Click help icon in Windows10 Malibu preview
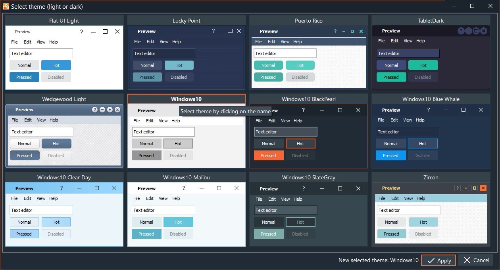 (184, 188)
